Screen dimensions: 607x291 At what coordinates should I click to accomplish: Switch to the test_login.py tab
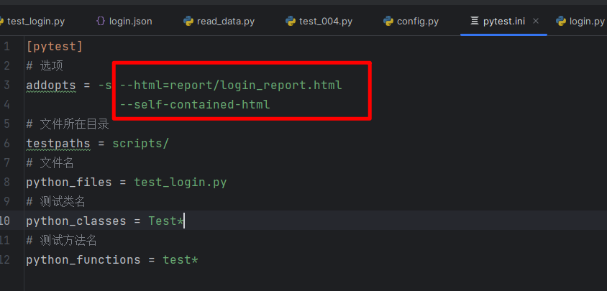36,21
